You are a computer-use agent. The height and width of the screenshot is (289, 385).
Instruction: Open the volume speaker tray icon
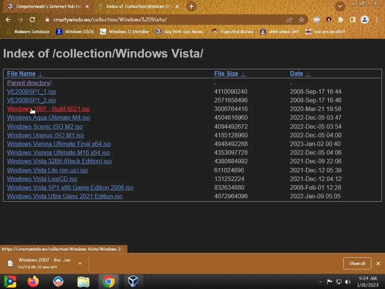pyautogui.click(x=348, y=281)
